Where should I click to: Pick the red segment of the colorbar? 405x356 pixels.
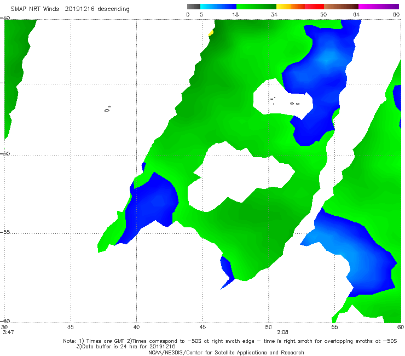tap(314, 7)
